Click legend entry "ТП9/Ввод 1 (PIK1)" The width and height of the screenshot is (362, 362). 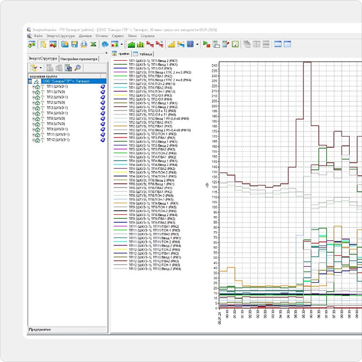(x=154, y=203)
